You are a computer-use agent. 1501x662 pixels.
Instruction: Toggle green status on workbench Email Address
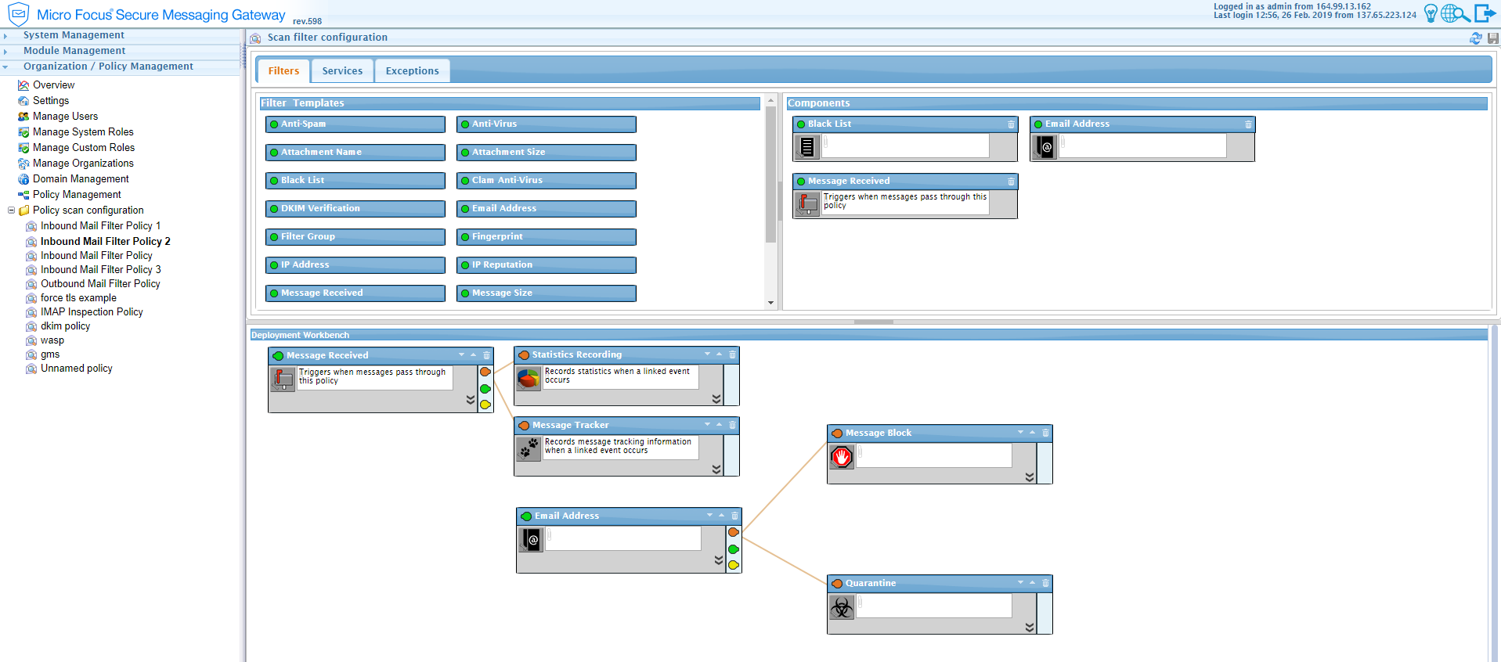(526, 516)
